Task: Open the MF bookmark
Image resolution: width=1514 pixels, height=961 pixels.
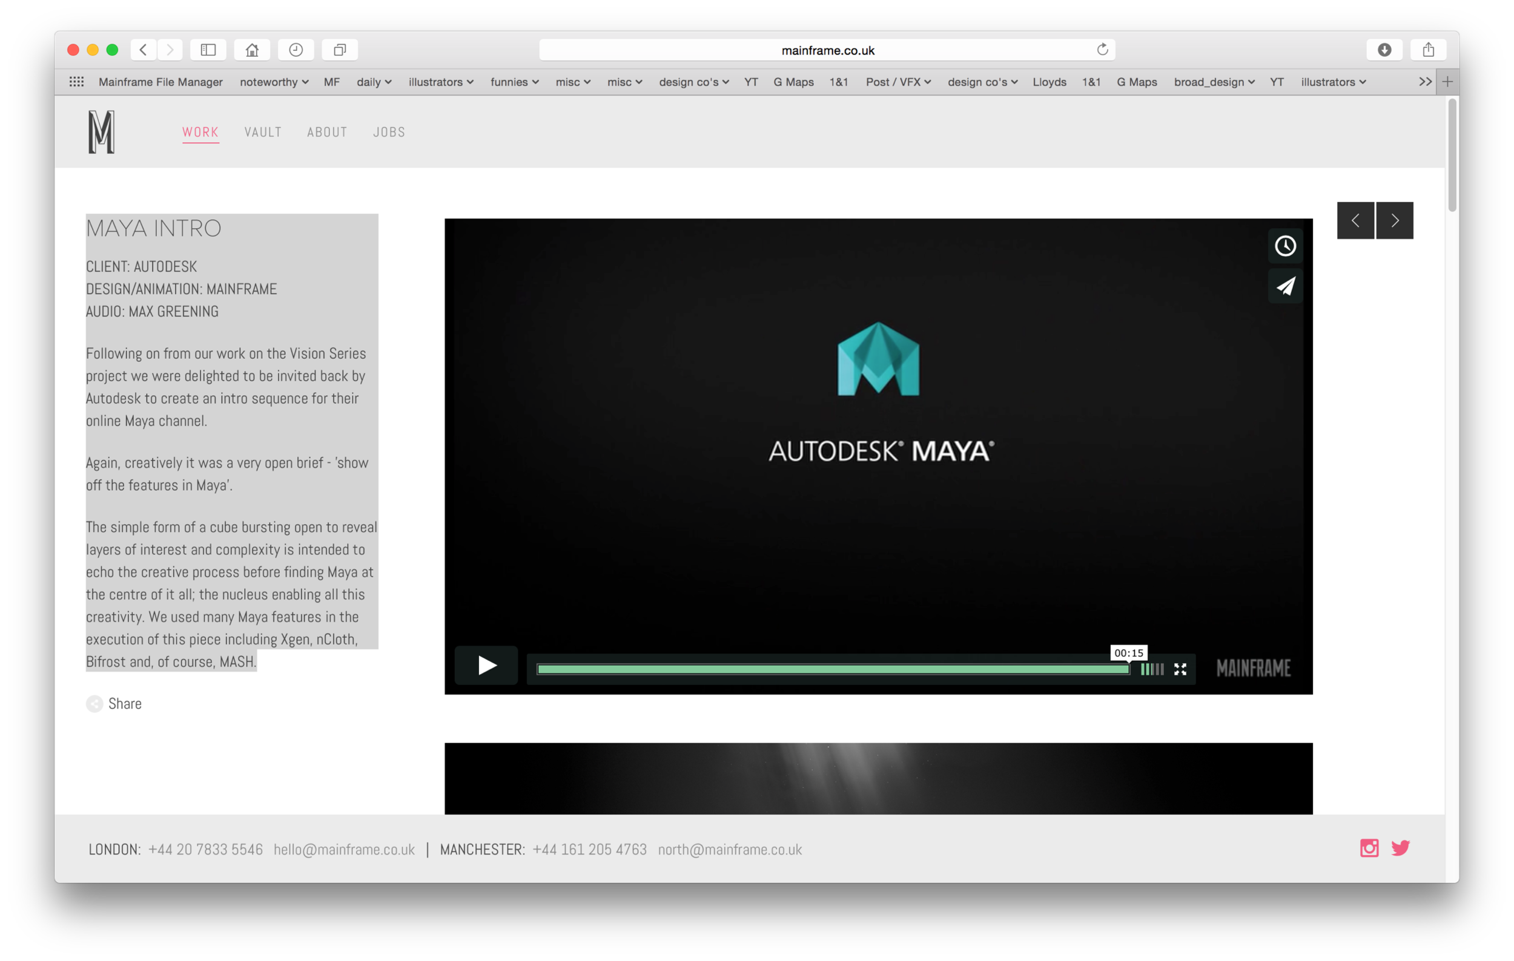Action: pos(331,82)
